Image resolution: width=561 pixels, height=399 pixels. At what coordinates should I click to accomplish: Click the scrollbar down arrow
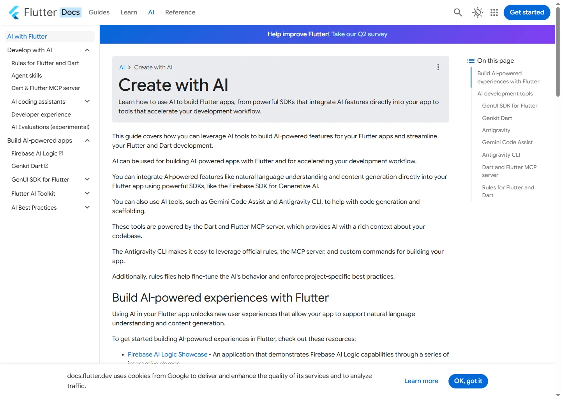(x=558, y=395)
